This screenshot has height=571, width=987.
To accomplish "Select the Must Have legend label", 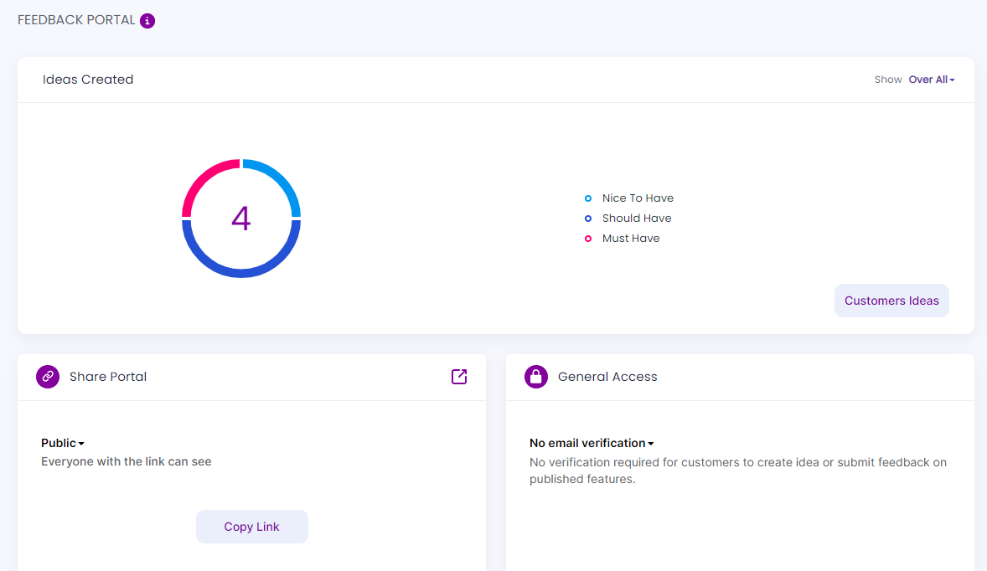I will (x=631, y=238).
